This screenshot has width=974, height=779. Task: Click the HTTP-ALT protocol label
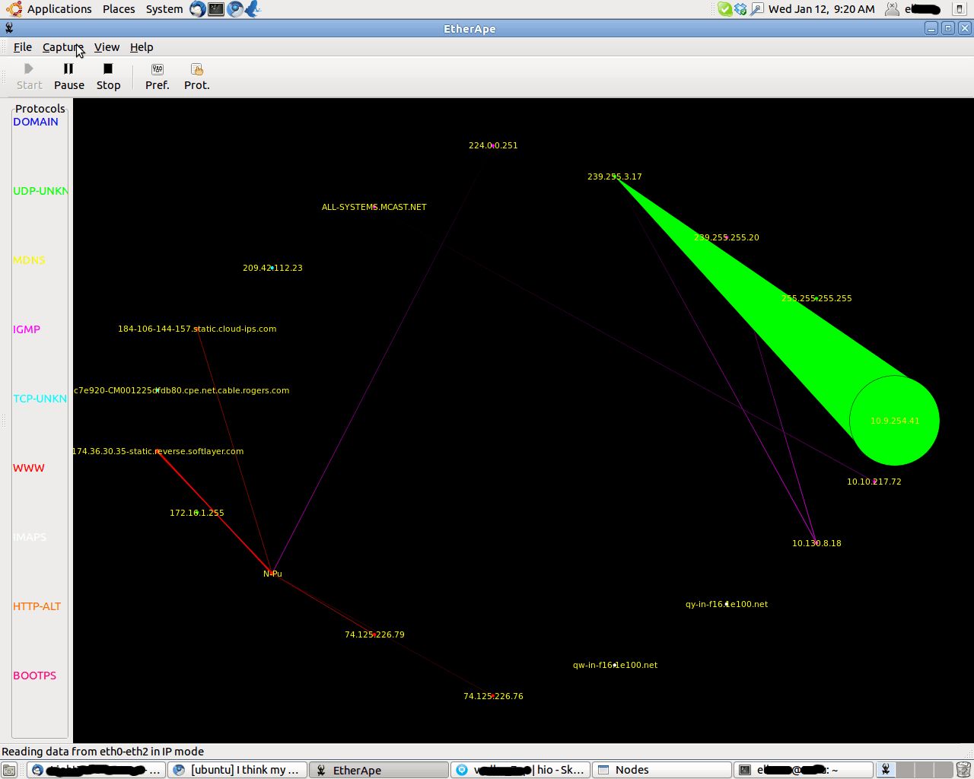(37, 606)
